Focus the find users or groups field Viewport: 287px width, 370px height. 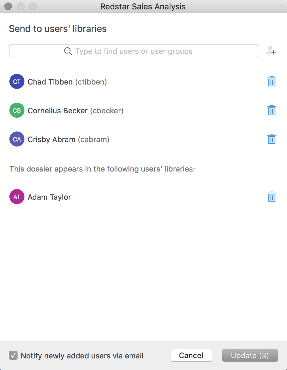(x=134, y=51)
